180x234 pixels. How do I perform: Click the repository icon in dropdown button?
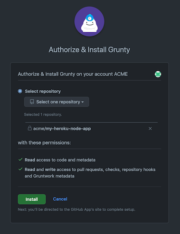click(32, 102)
